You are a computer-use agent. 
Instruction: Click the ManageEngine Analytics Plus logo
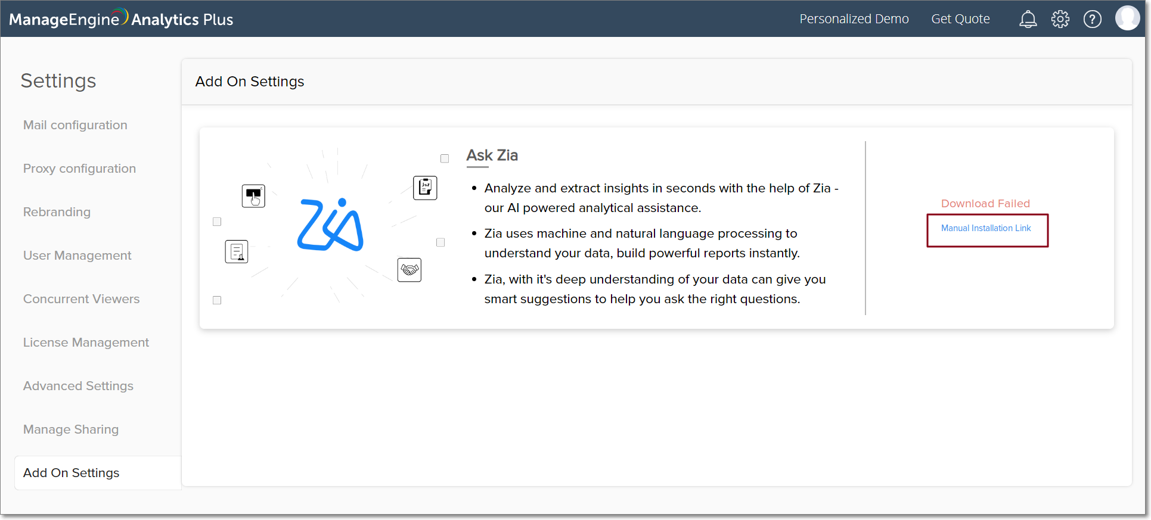click(121, 19)
